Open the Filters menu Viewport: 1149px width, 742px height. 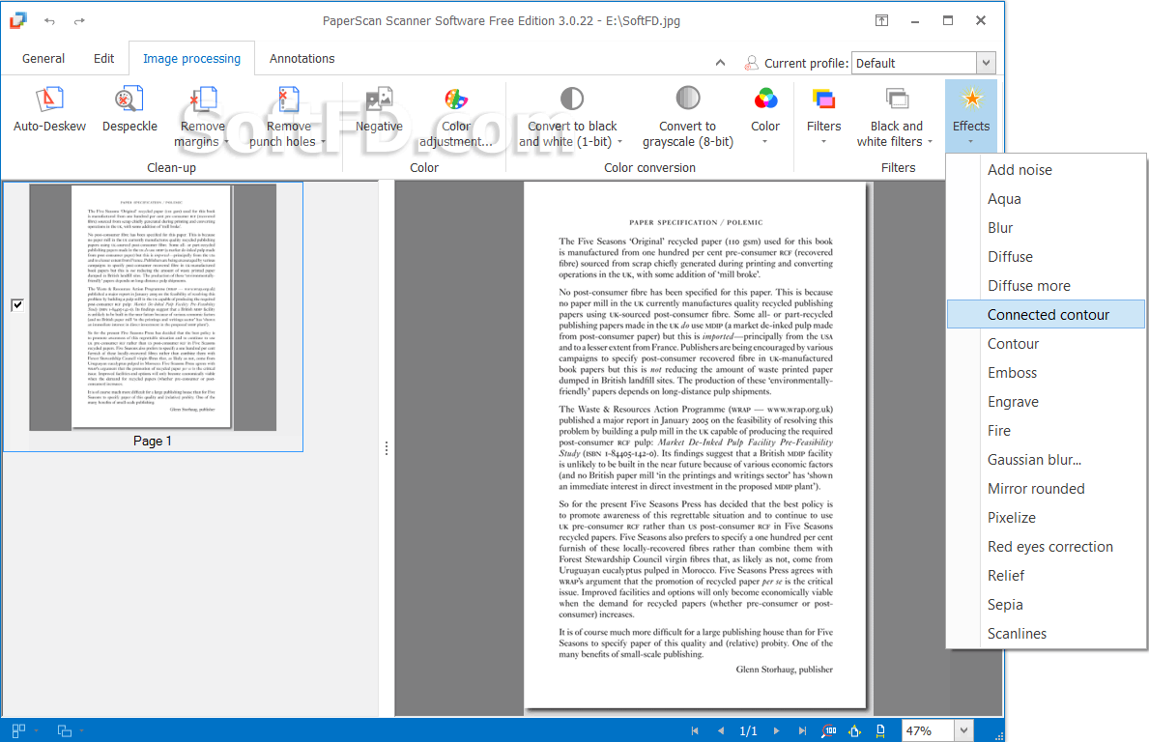click(823, 116)
